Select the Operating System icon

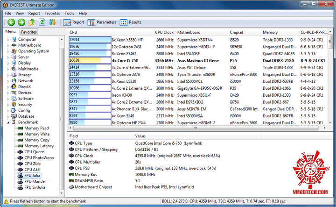[14, 51]
